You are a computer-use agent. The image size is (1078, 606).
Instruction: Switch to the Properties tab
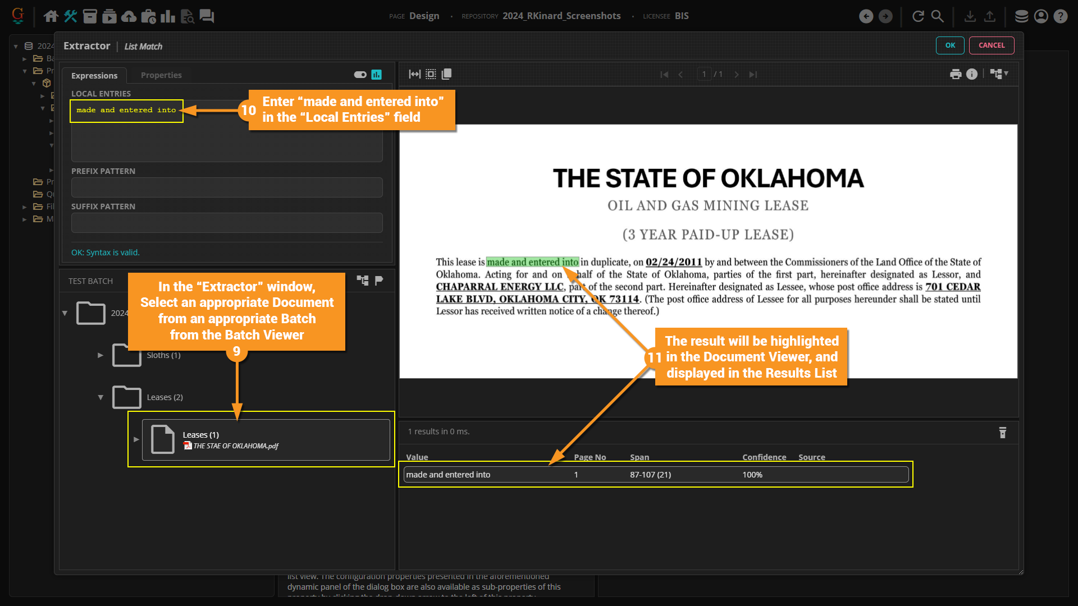click(161, 75)
